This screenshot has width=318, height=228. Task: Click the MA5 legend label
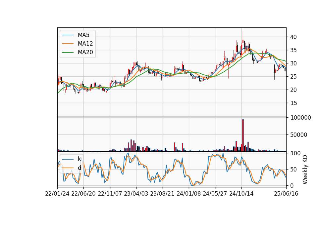(83, 35)
